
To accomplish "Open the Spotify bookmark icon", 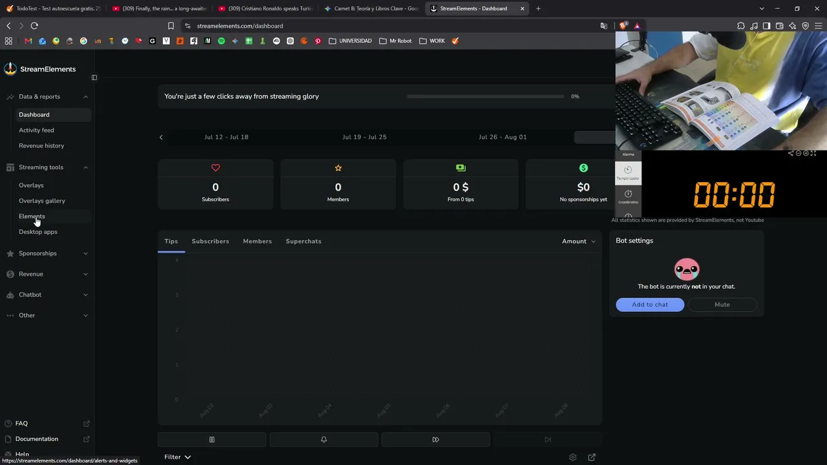I will pos(221,41).
